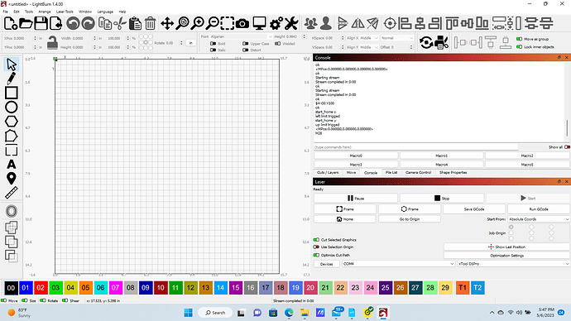Toggle Use Selection Origin switch
This screenshot has height=321, width=571.
(316, 247)
